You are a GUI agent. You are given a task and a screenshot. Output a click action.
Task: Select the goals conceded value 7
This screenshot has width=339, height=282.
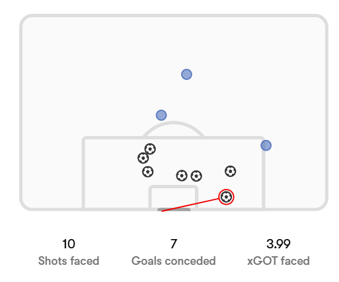[x=174, y=244]
